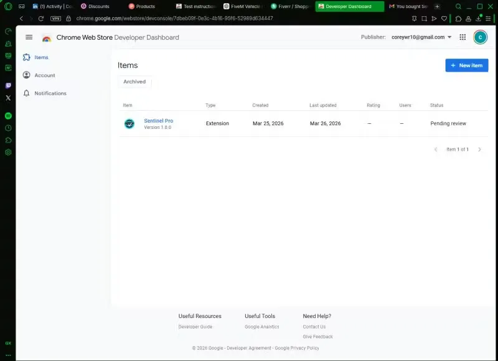Click the Archived filter chip
The width and height of the screenshot is (498, 361).
pyautogui.click(x=134, y=82)
